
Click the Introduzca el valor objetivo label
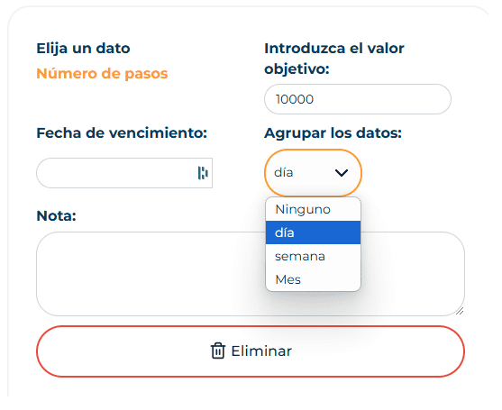(334, 59)
